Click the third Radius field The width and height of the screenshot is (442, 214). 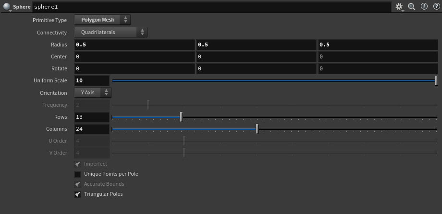pyautogui.click(x=378, y=45)
